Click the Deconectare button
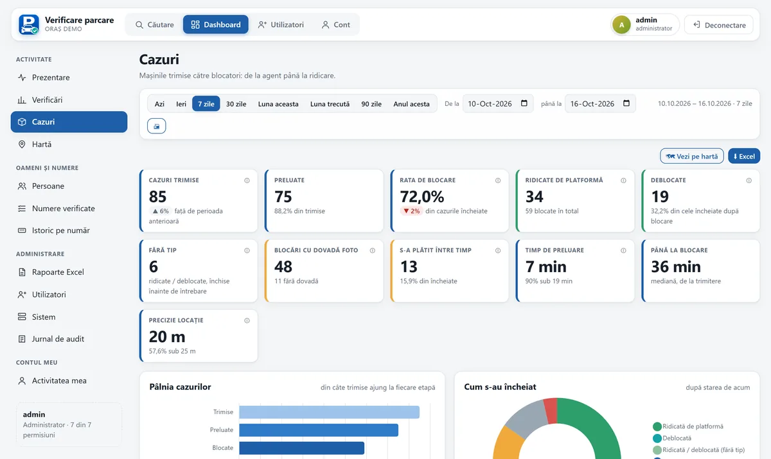This screenshot has height=459, width=771. 719,25
